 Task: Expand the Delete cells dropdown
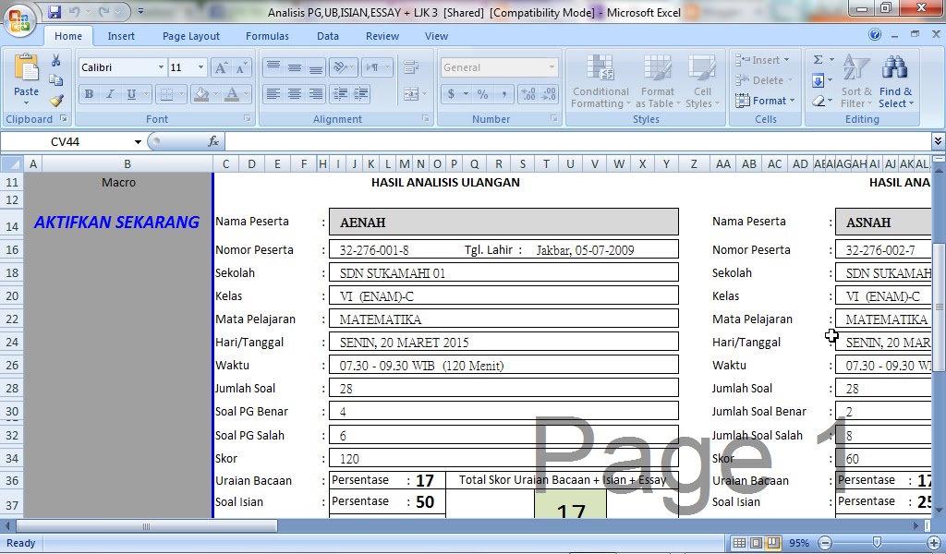[x=791, y=80]
